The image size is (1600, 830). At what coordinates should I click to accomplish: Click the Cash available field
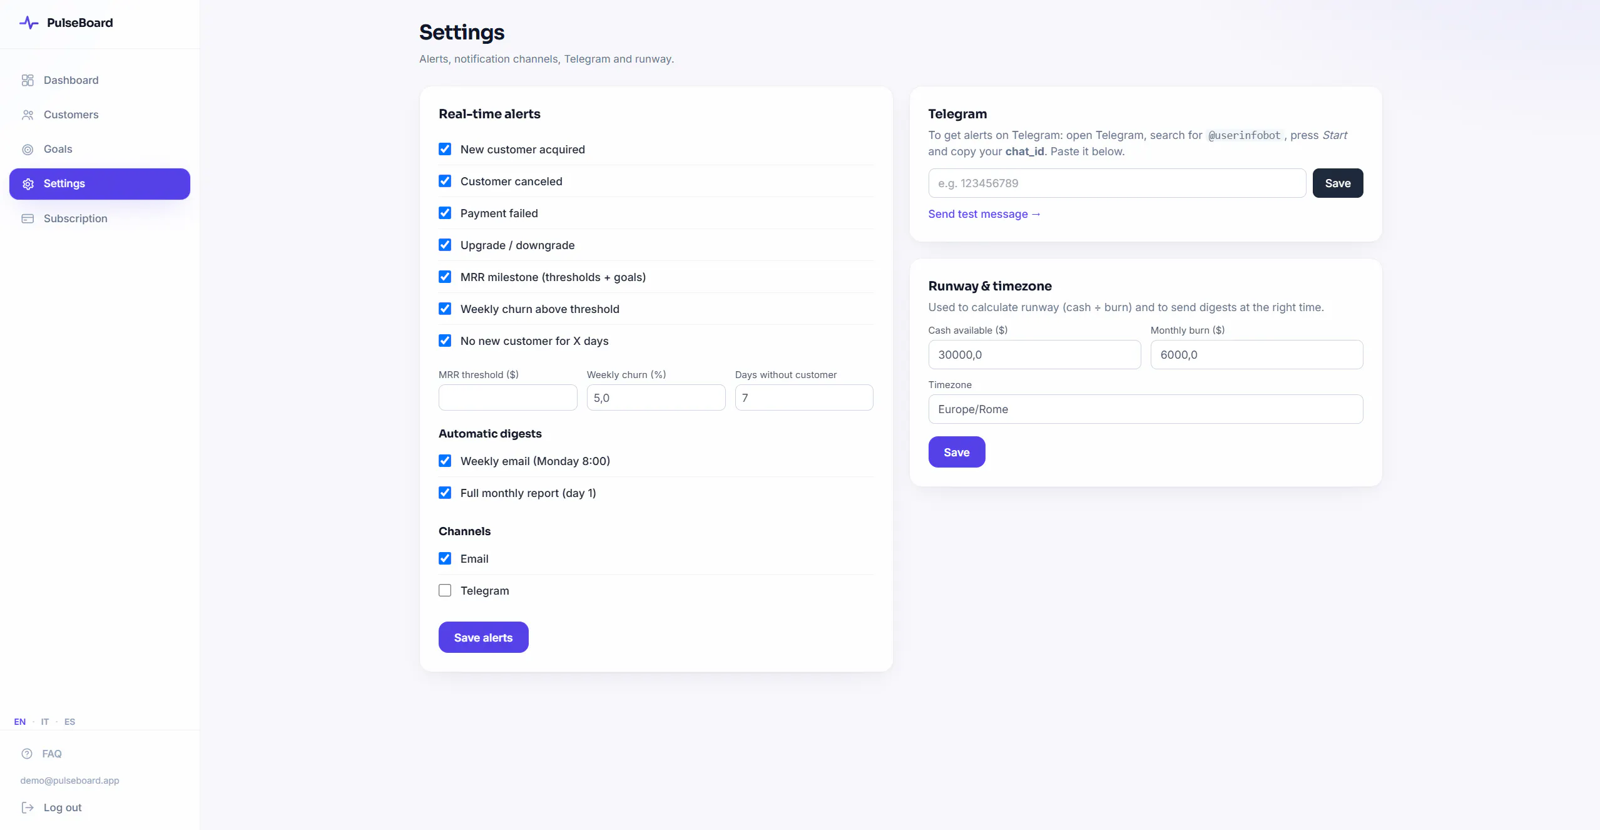click(x=1034, y=355)
